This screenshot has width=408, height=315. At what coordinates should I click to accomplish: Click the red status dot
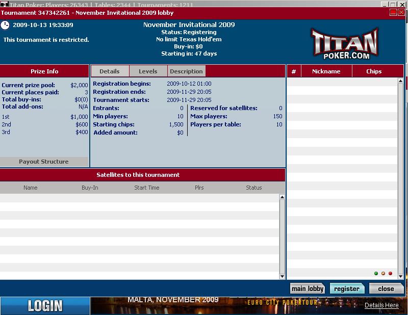(390, 273)
